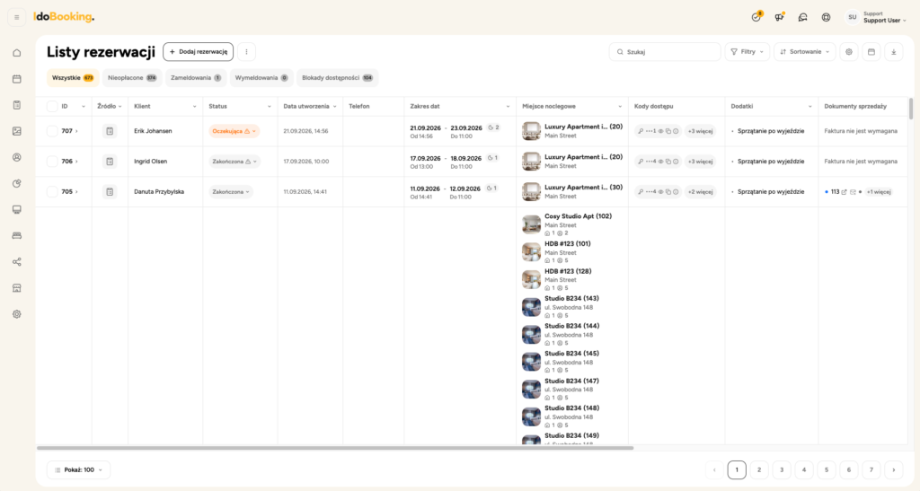
Task: Copy access code in Erik Johansen row
Action: click(x=668, y=131)
